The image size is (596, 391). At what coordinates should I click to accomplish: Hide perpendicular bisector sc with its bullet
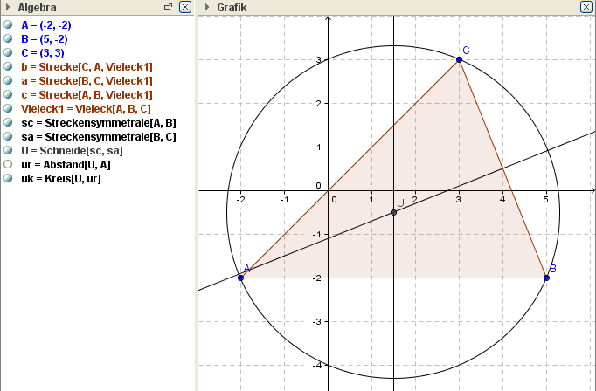[8, 122]
